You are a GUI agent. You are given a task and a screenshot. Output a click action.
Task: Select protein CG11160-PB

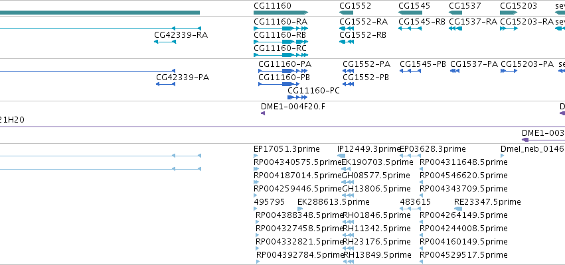point(284,78)
